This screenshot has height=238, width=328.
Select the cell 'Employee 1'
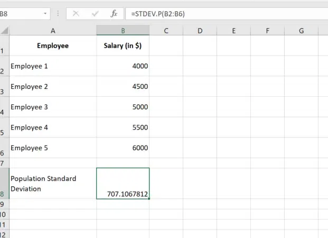pos(53,66)
